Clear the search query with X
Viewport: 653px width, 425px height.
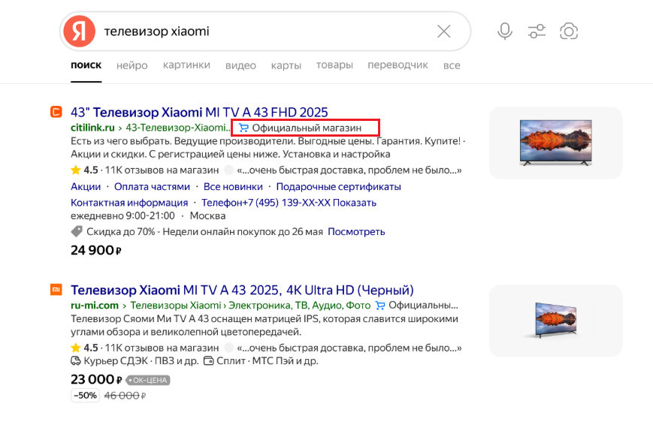point(444,31)
